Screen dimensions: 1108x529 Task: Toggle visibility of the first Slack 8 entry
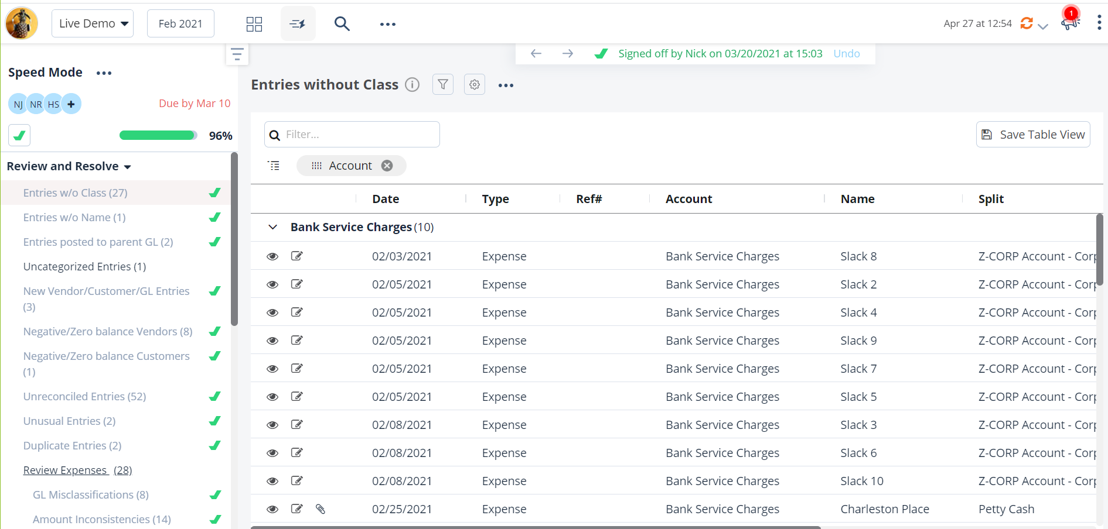click(x=272, y=256)
